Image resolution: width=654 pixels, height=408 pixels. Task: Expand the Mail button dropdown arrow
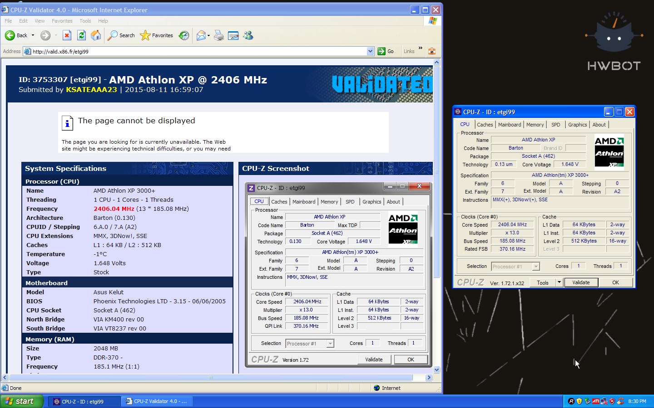click(x=208, y=35)
